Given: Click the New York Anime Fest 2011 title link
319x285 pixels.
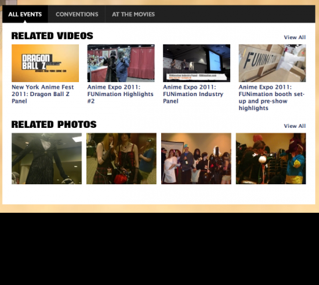Looking at the screenshot, I should pos(42,94).
